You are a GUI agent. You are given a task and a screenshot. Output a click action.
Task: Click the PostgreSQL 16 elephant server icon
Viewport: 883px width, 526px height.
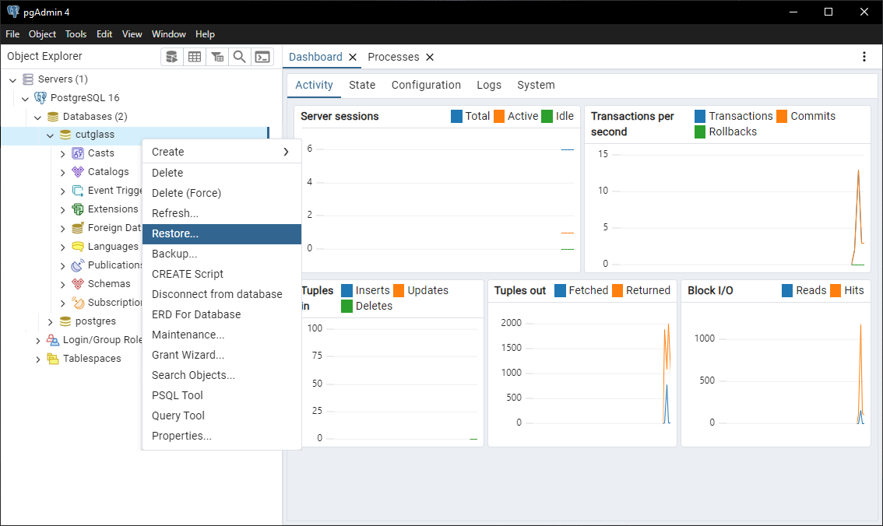40,98
